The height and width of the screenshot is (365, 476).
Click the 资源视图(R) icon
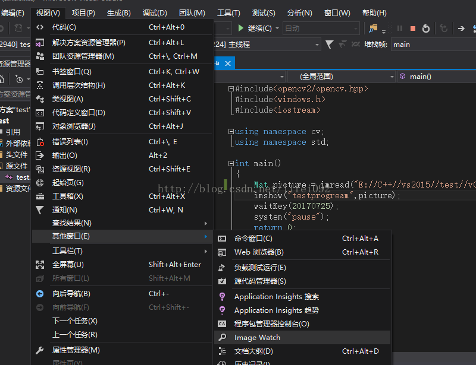tap(40, 169)
